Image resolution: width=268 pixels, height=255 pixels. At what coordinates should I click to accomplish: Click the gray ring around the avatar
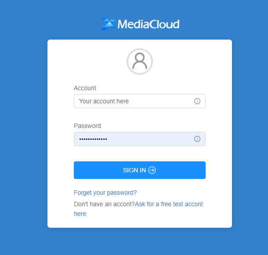(x=140, y=50)
